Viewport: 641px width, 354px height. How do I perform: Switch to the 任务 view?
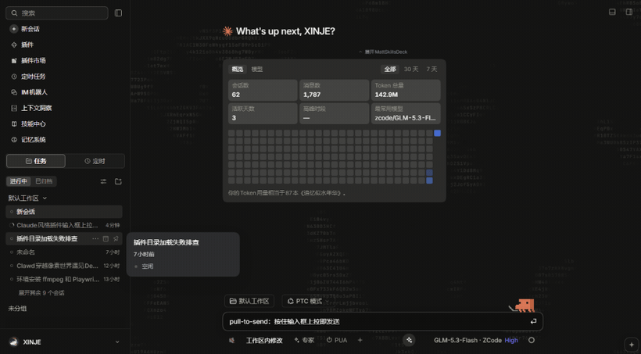[36, 161]
